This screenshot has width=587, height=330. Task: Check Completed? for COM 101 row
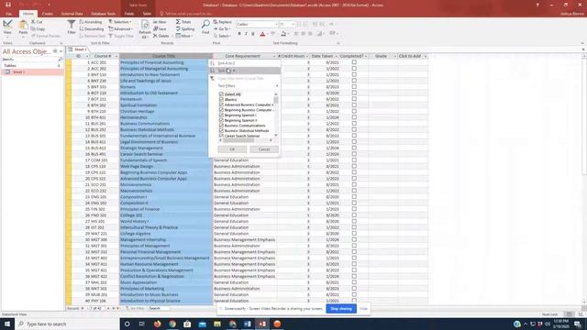click(x=354, y=160)
